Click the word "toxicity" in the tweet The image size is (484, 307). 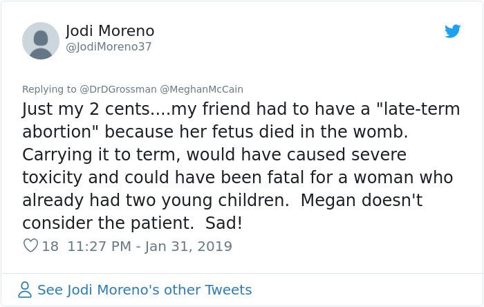click(x=53, y=177)
